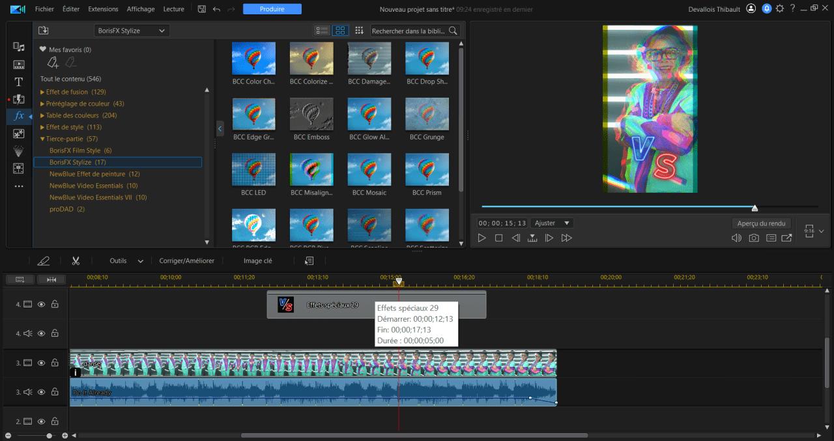This screenshot has height=441, width=834.
Task: Click the Stop button in preview
Action: click(x=498, y=238)
